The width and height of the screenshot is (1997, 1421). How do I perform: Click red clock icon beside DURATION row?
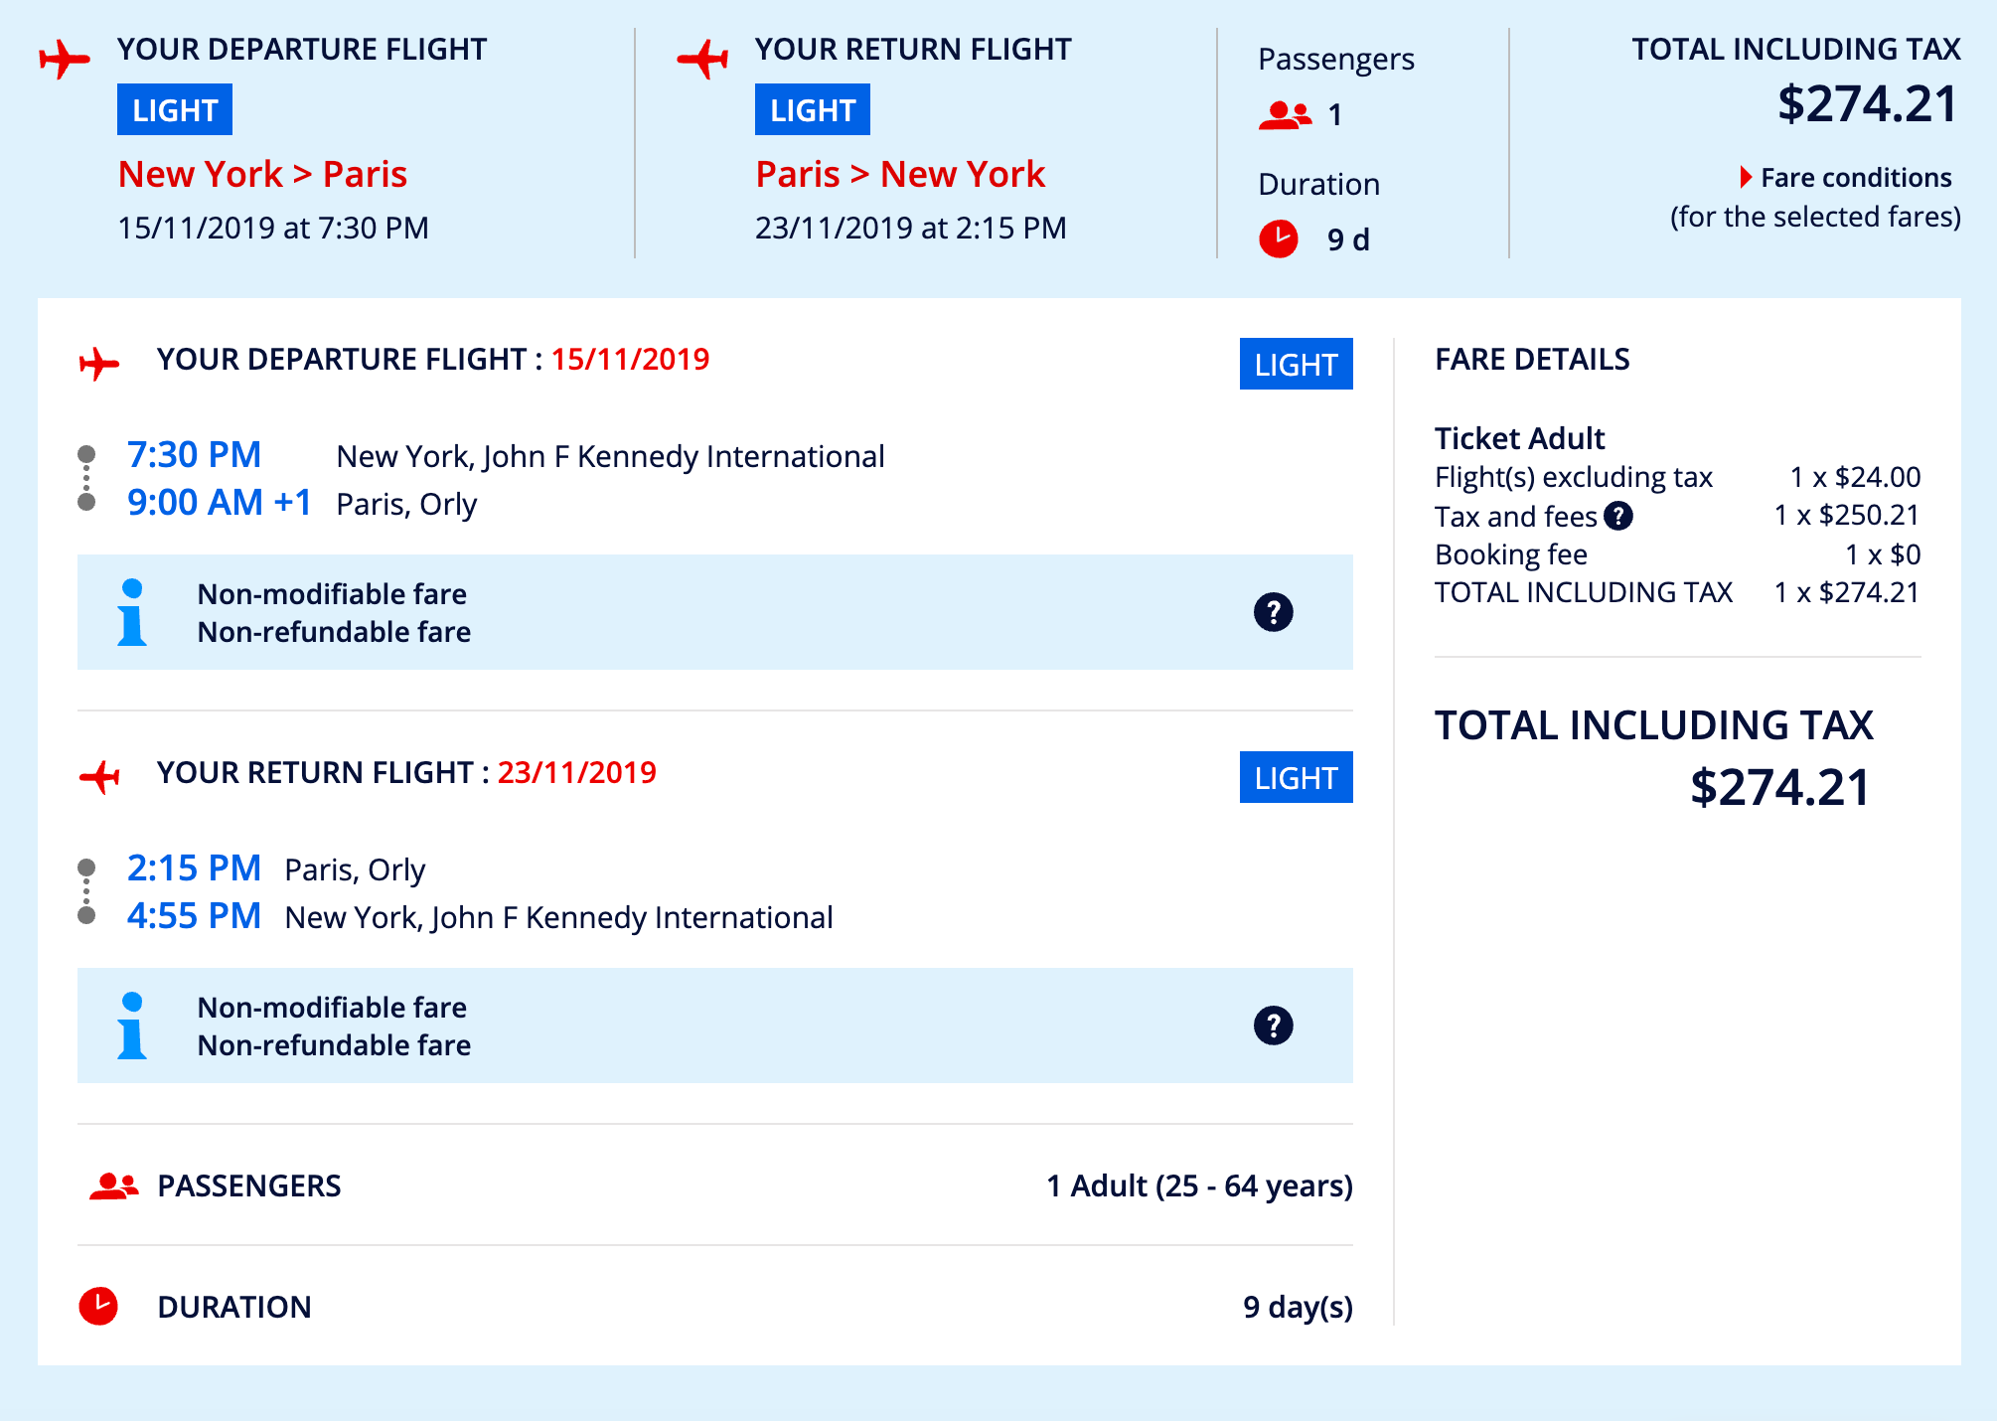[x=98, y=1306]
